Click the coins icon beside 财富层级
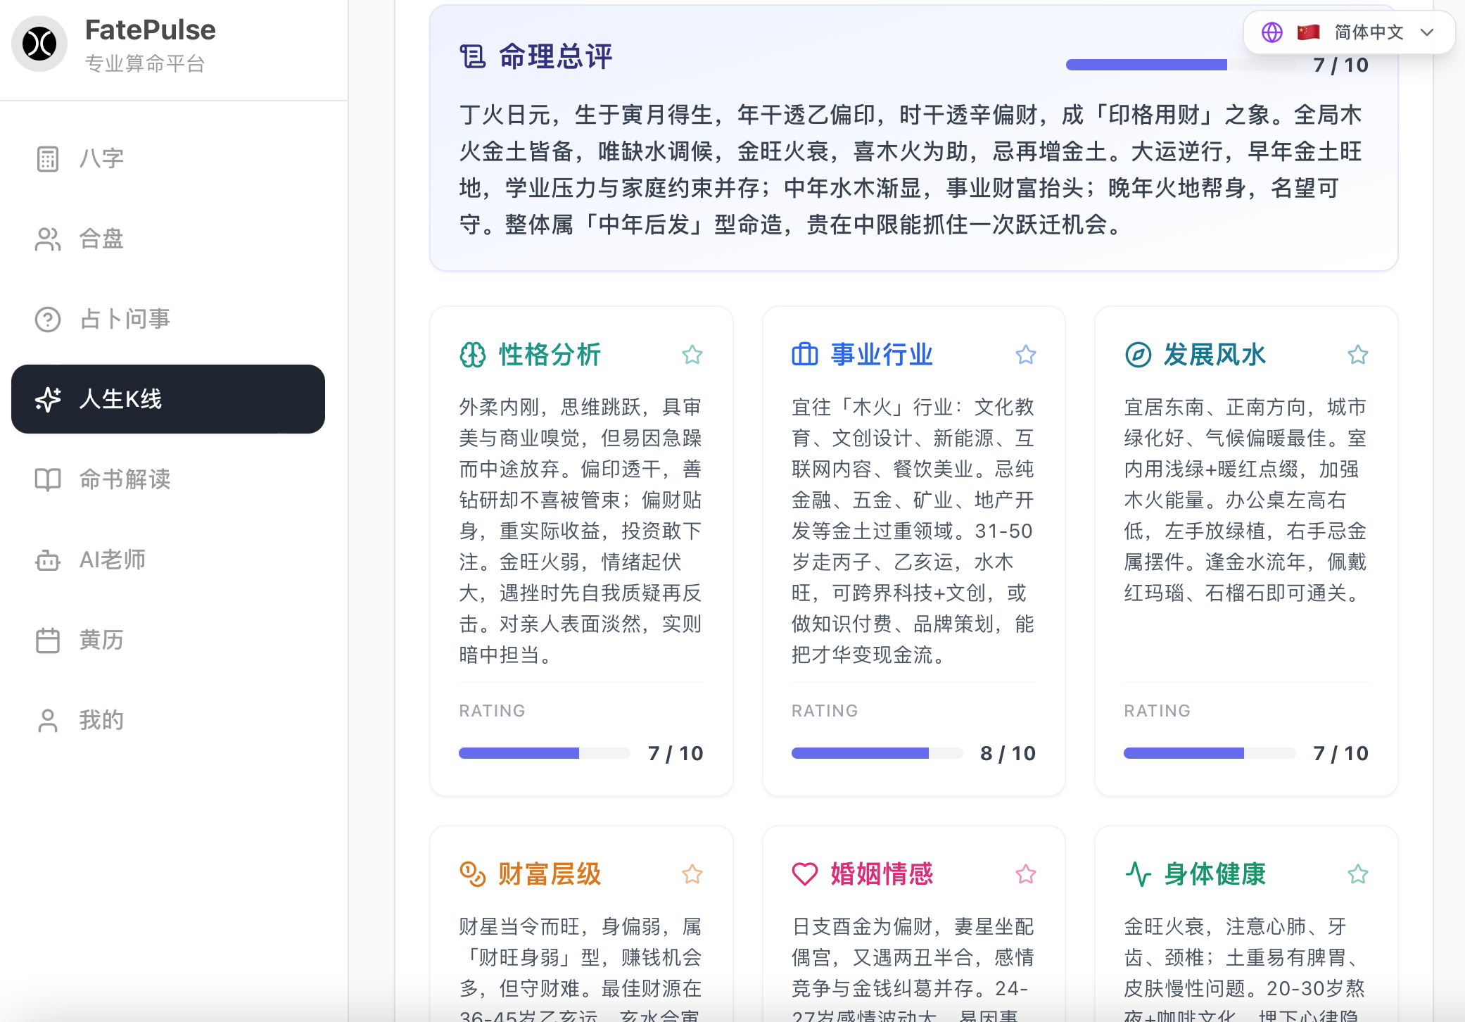 click(x=472, y=874)
